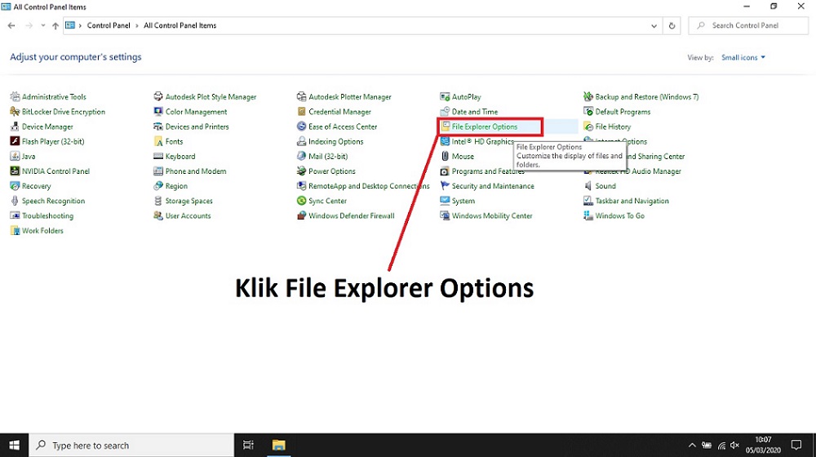Click the NVIDIA Control Panel icon
Image resolution: width=816 pixels, height=457 pixels.
15,171
